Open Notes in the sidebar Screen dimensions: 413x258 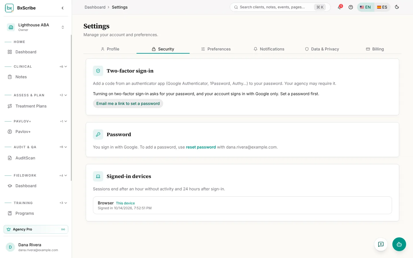[x=36, y=77]
